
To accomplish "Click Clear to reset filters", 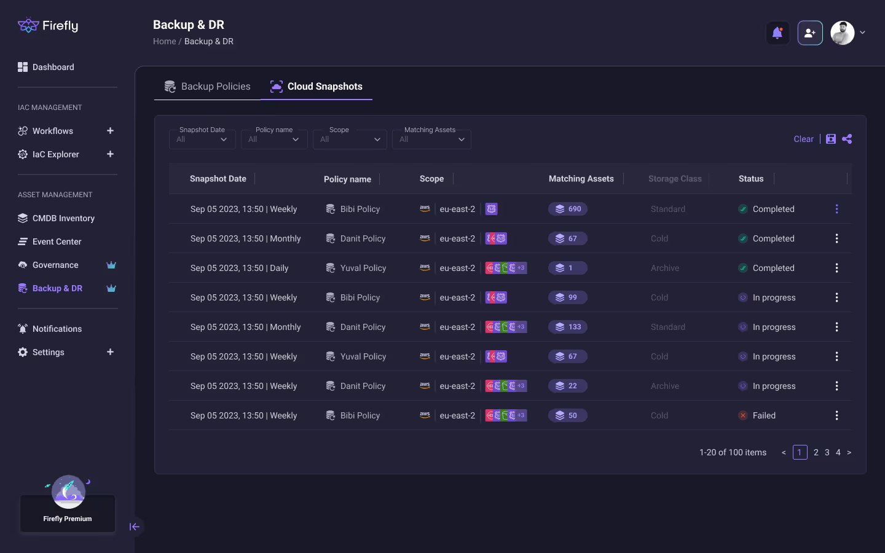I will (x=803, y=139).
